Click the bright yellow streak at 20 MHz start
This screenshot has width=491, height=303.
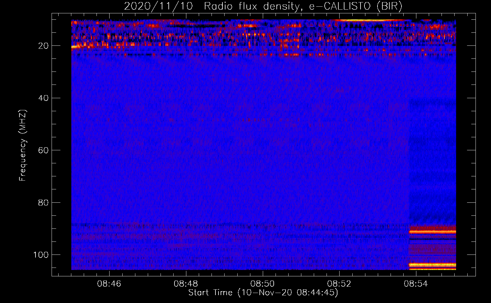tap(76, 47)
